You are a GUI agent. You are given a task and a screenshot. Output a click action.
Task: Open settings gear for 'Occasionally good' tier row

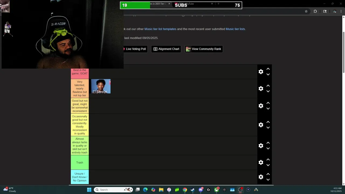[261, 125]
